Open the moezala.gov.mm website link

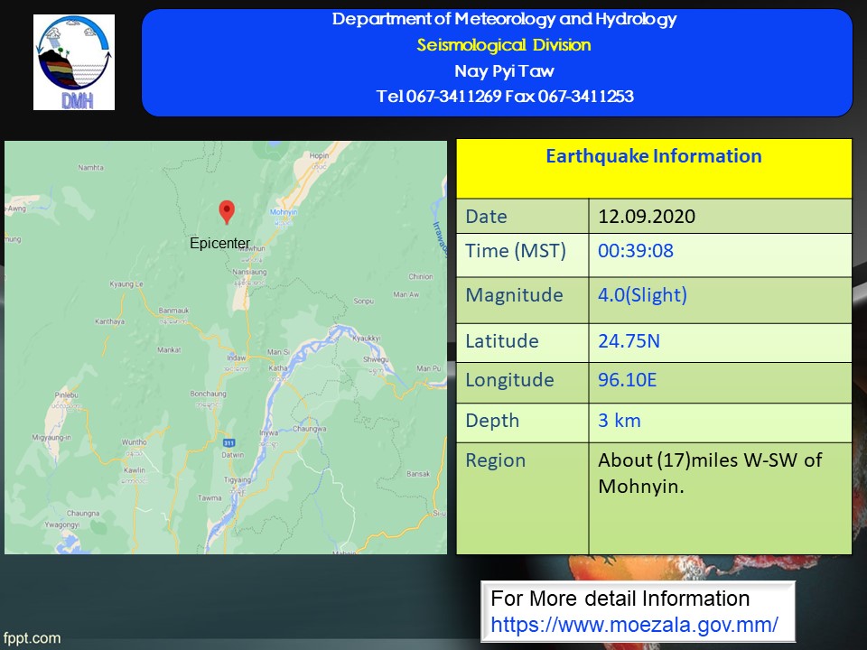tap(634, 625)
